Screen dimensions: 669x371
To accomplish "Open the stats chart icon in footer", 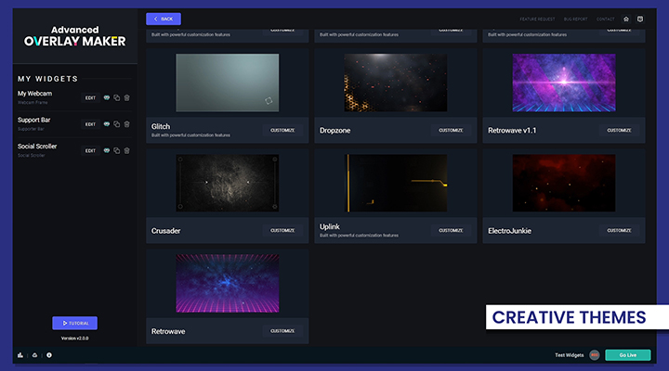I will pyautogui.click(x=20, y=355).
